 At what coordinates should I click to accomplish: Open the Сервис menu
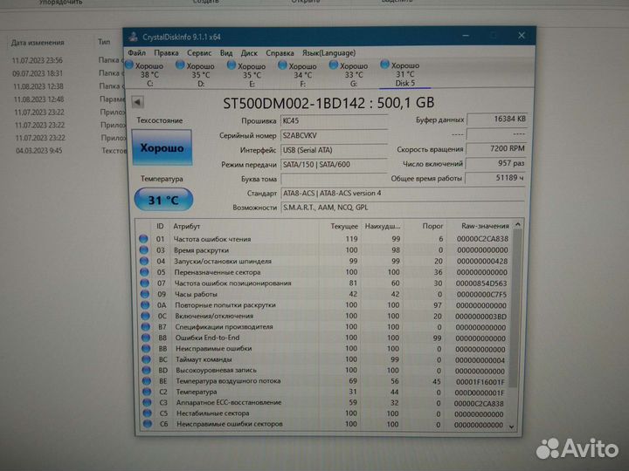pyautogui.click(x=199, y=53)
